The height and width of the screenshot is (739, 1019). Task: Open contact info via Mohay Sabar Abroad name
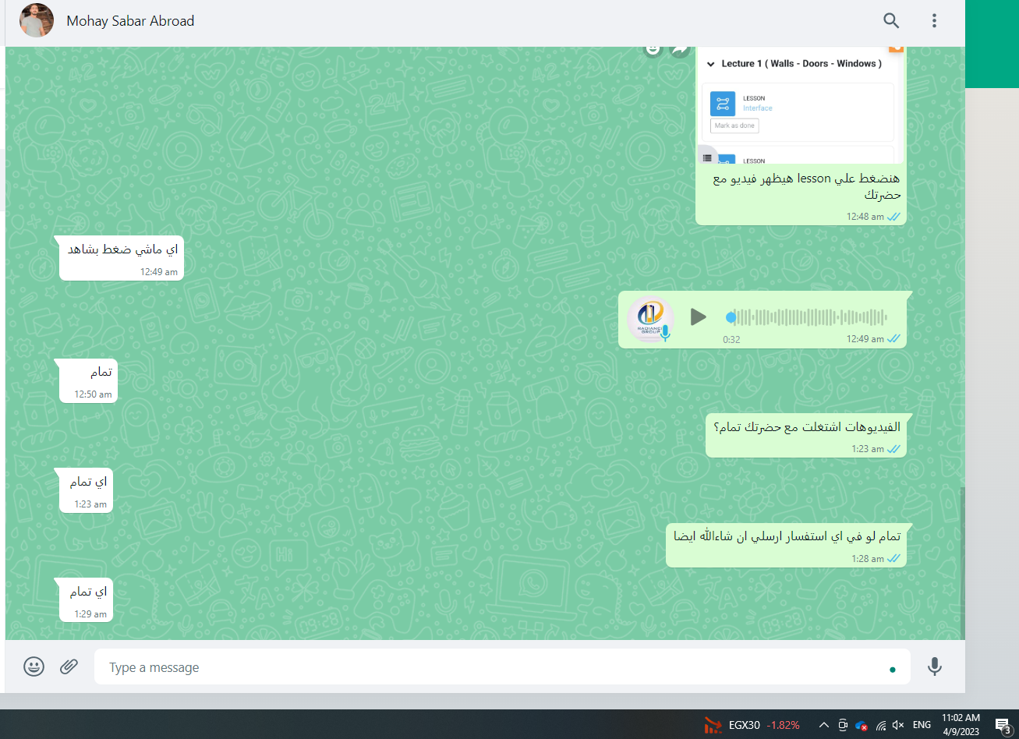click(130, 21)
